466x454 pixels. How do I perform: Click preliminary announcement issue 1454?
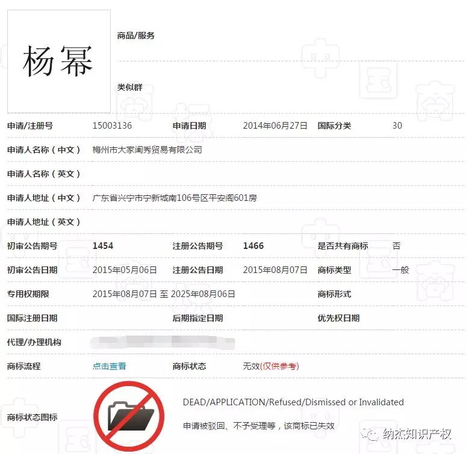(x=103, y=246)
